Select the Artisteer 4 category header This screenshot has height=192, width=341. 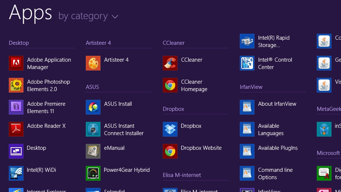(98, 43)
